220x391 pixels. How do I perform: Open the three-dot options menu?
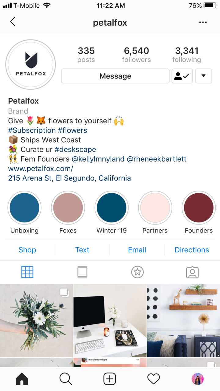click(203, 22)
